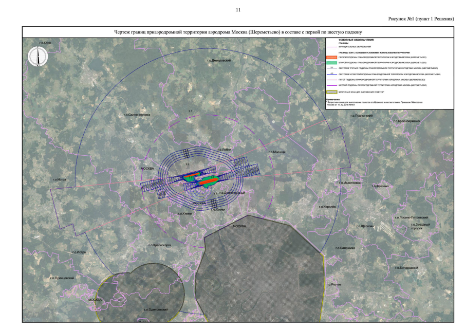Image resolution: width=465 pixels, height=329 pixels.
Task: Click the municipal boundaries legend line symbol
Action: pos(332,47)
